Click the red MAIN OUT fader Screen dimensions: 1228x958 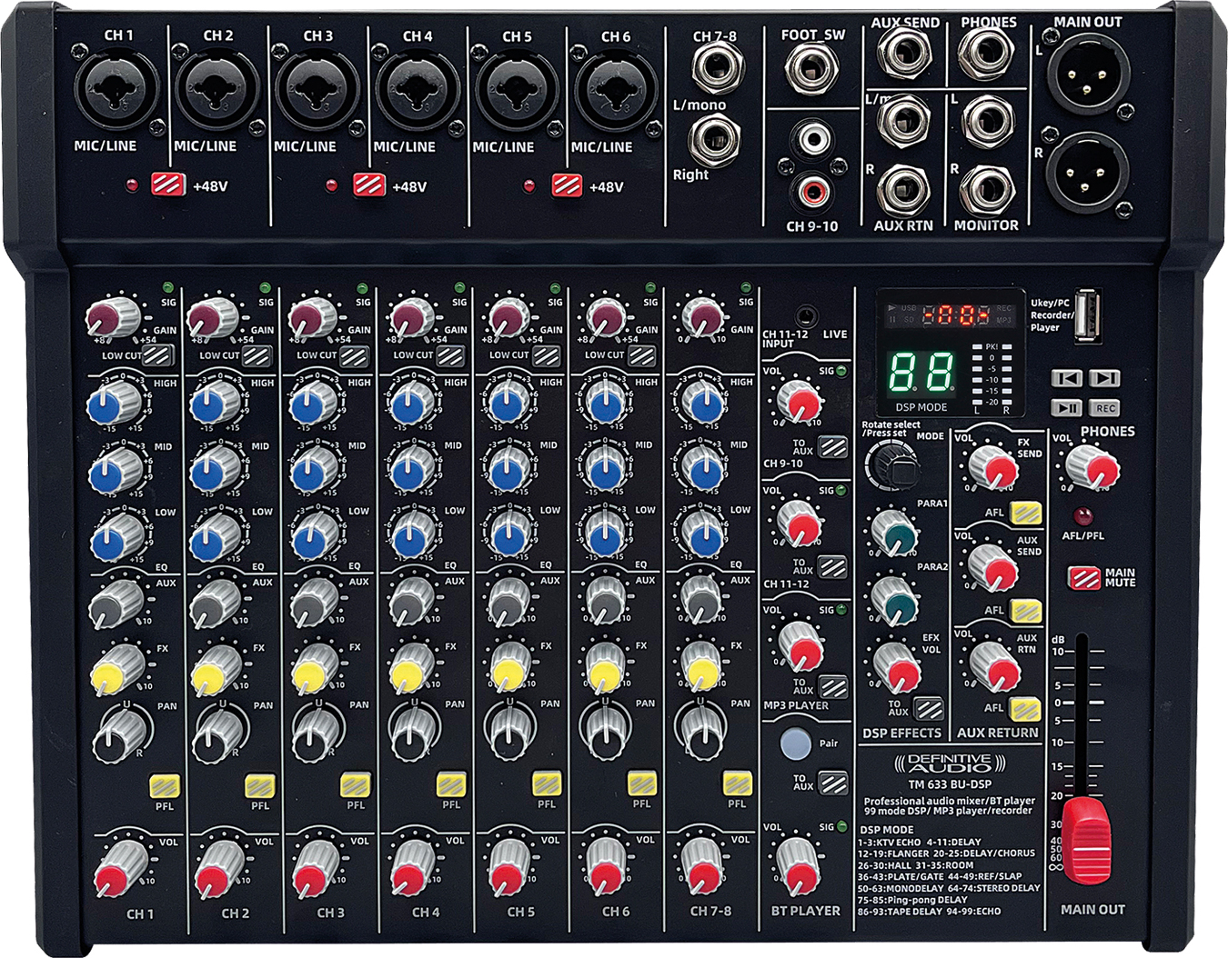(1087, 840)
